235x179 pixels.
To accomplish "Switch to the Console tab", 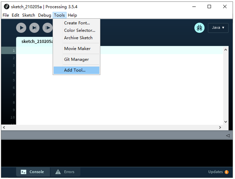I will (33, 172).
